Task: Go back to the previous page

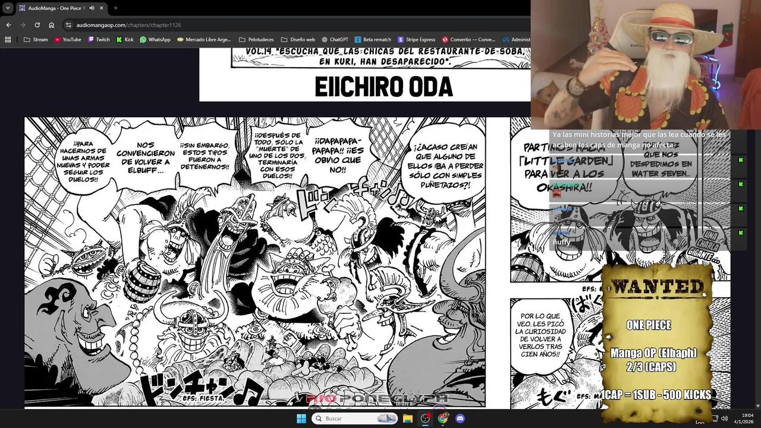Action: coord(8,25)
